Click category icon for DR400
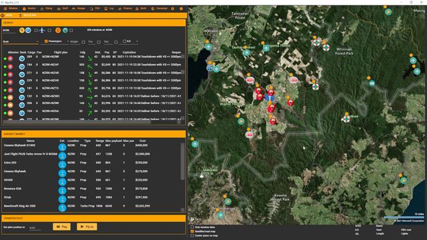Viewport: 427px width, 240px height. click(62, 182)
